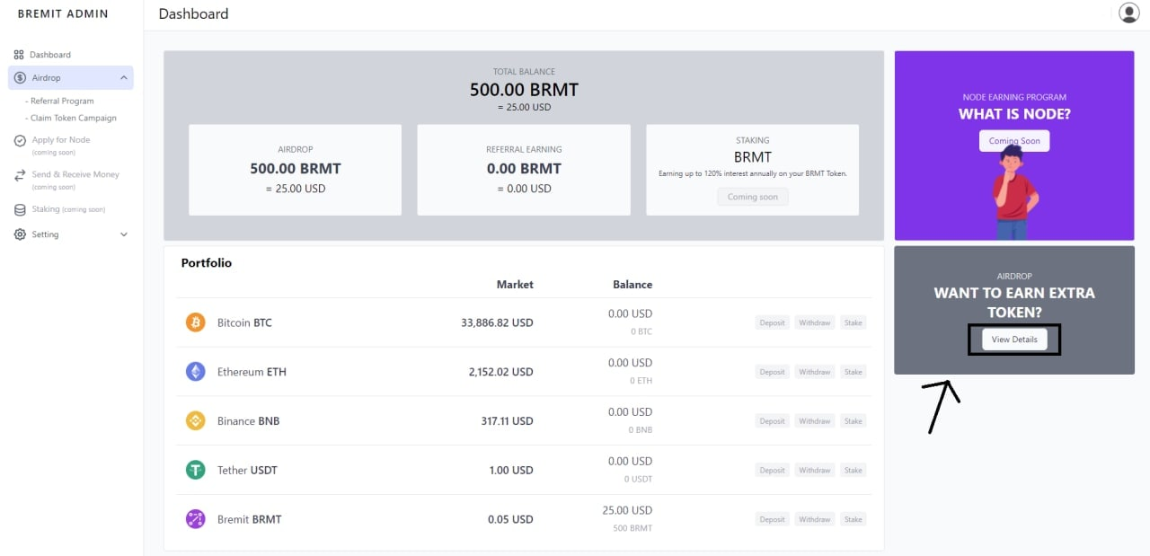Select Apply for Node sidebar item

(60, 140)
